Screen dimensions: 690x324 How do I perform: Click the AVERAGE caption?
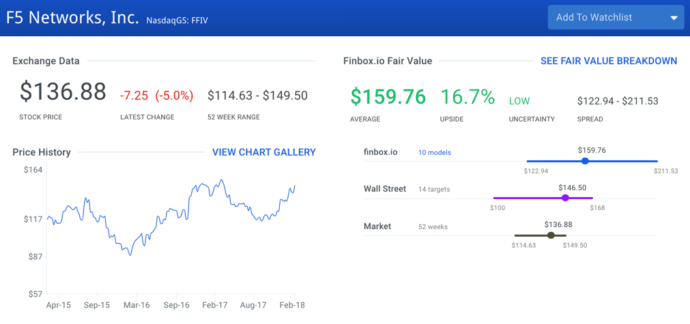(365, 119)
